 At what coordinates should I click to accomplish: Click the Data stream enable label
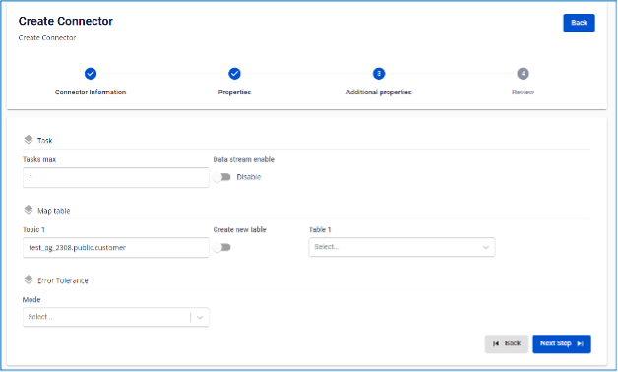[x=244, y=159]
